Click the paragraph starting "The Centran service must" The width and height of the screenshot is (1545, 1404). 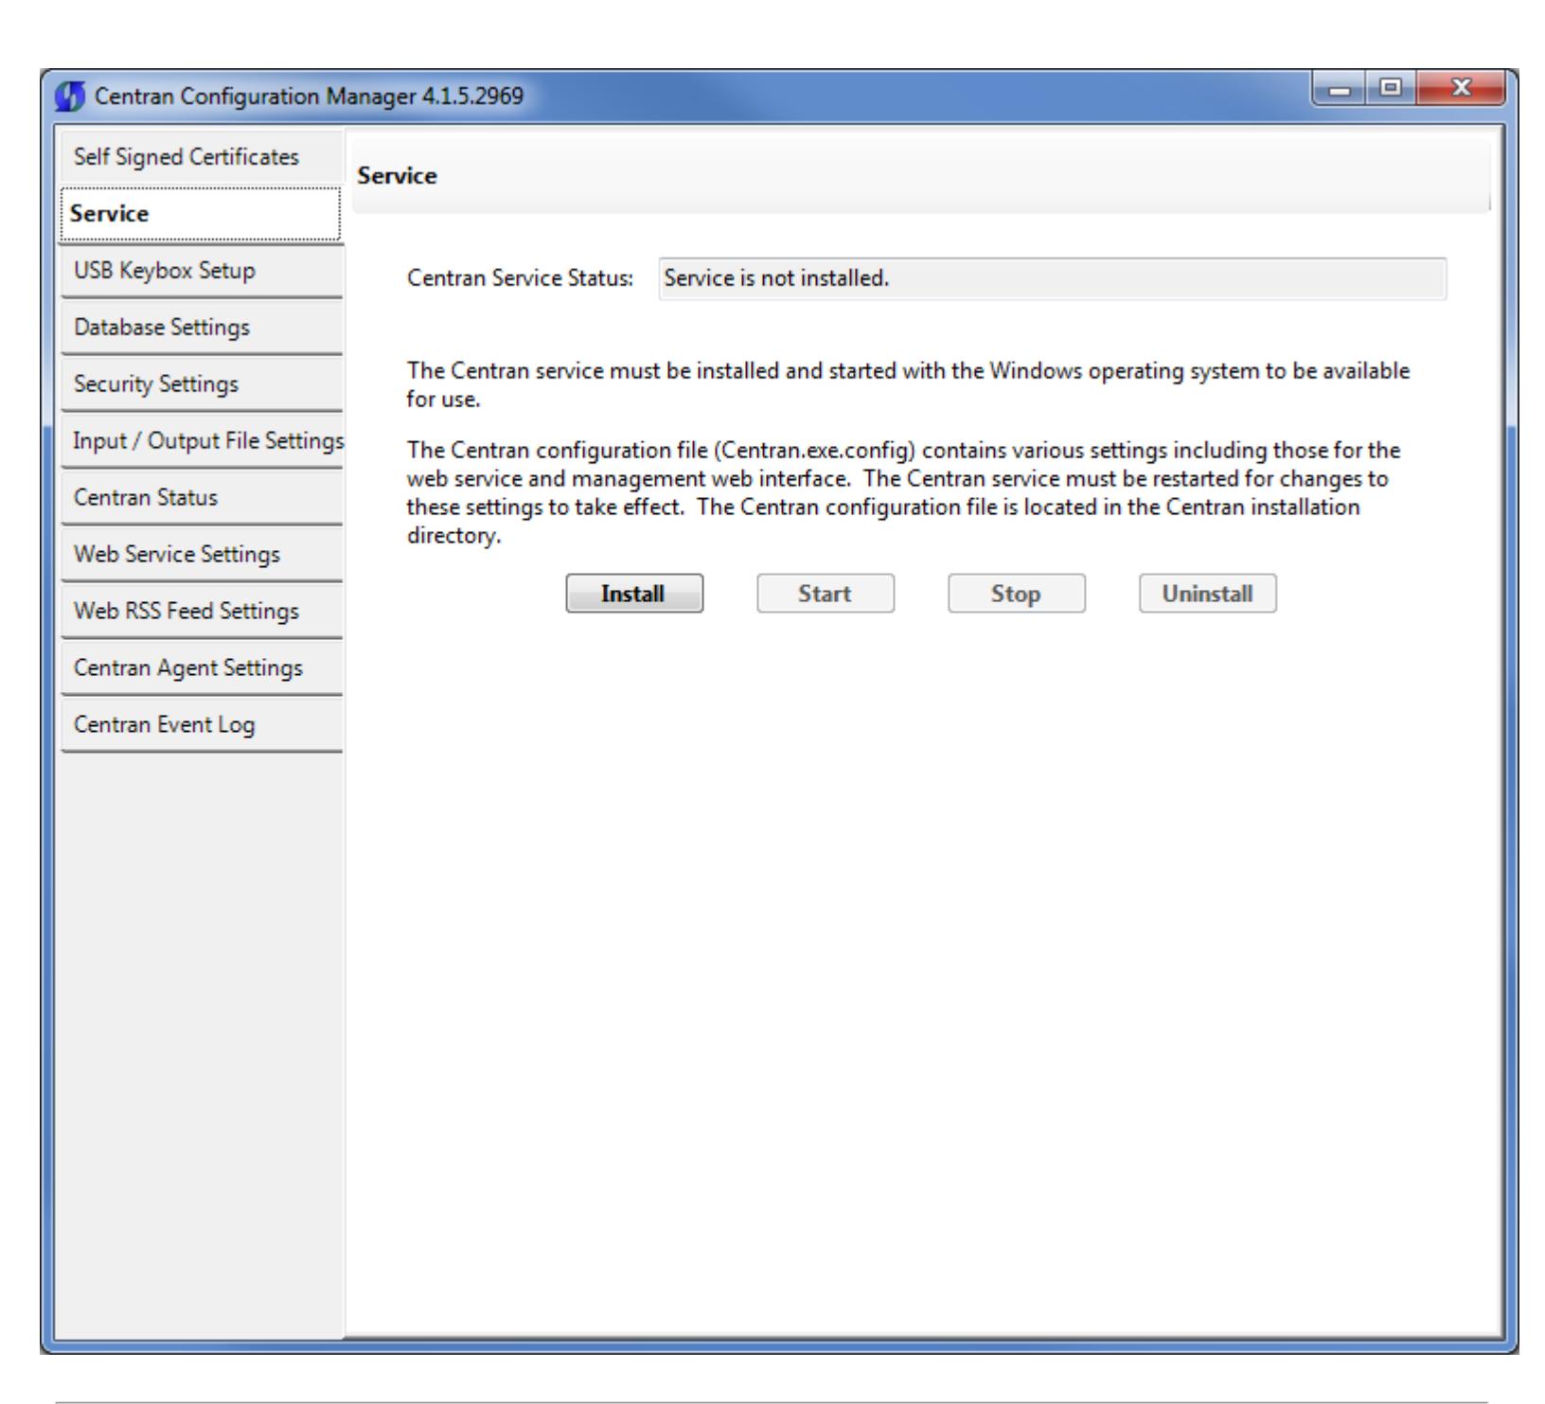(908, 385)
